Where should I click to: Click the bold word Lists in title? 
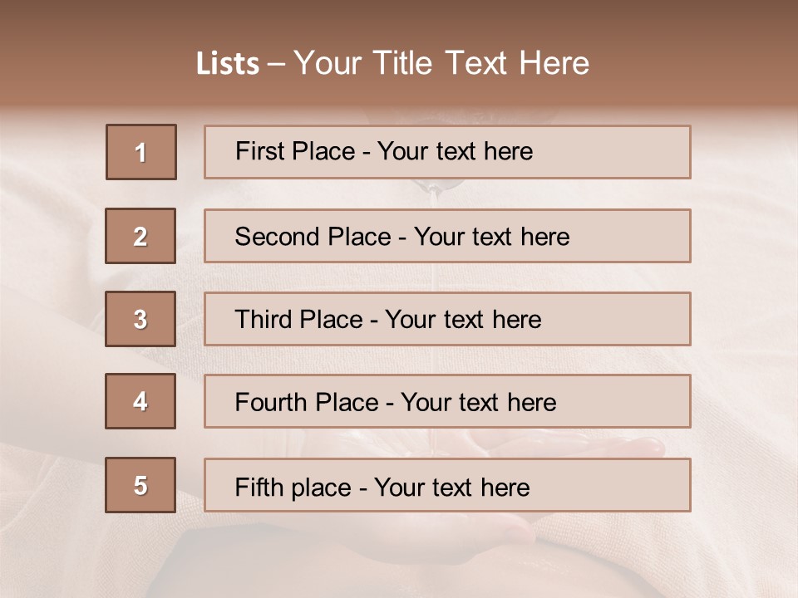click(228, 64)
